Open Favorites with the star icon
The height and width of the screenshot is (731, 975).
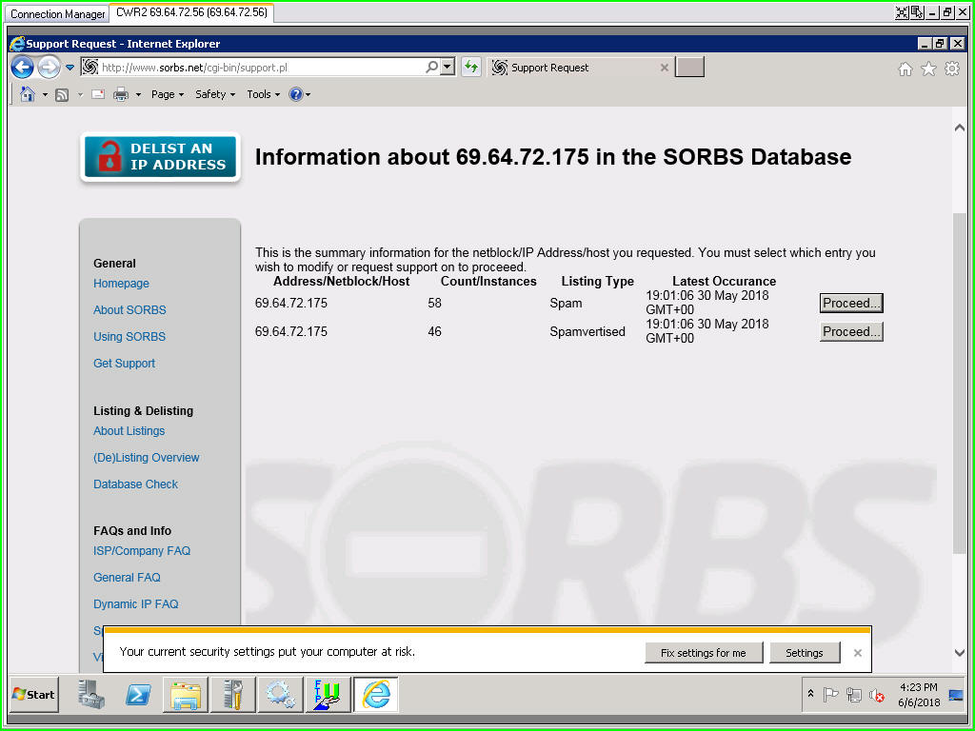tap(928, 69)
